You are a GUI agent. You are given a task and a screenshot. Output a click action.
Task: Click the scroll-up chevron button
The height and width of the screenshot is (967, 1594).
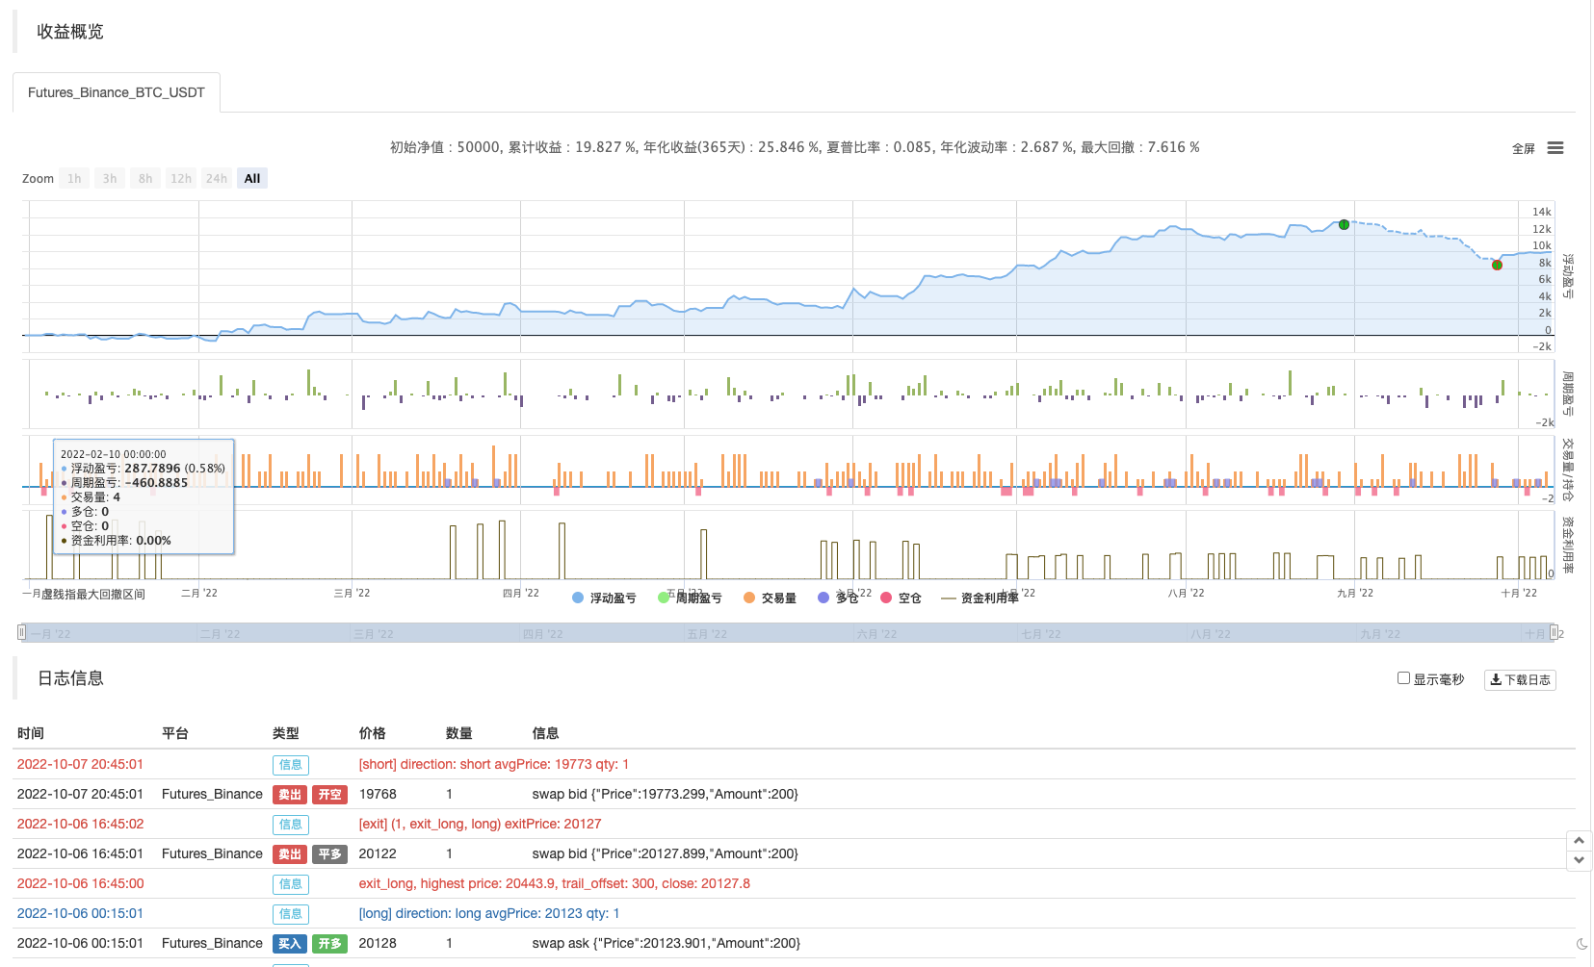coord(1579,840)
